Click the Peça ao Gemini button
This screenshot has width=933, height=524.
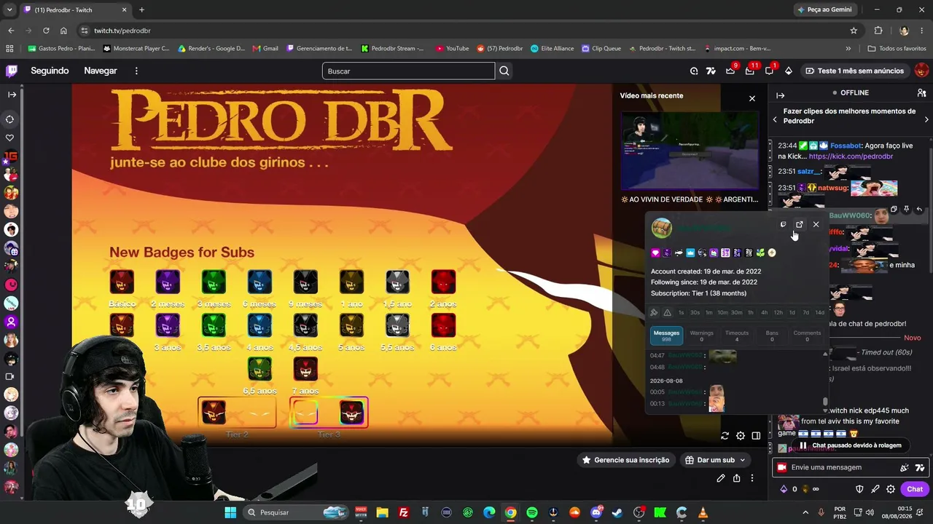pyautogui.click(x=824, y=9)
